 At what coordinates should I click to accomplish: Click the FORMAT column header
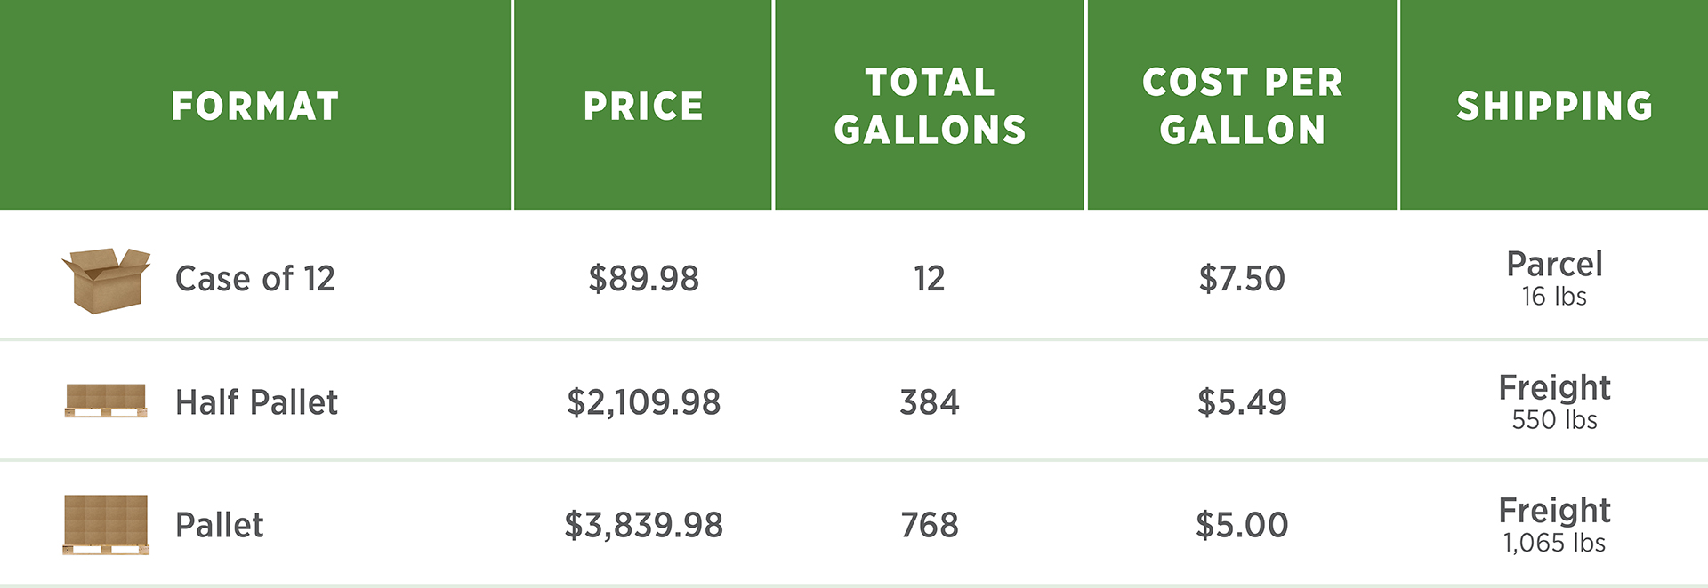(x=255, y=107)
